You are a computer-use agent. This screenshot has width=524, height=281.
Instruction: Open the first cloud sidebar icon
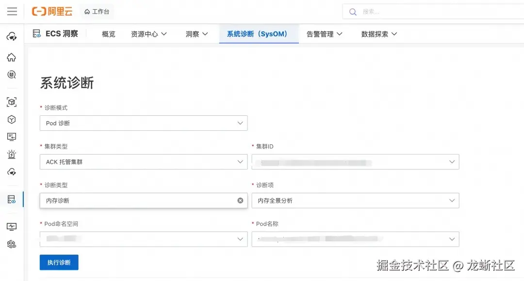coord(12,36)
